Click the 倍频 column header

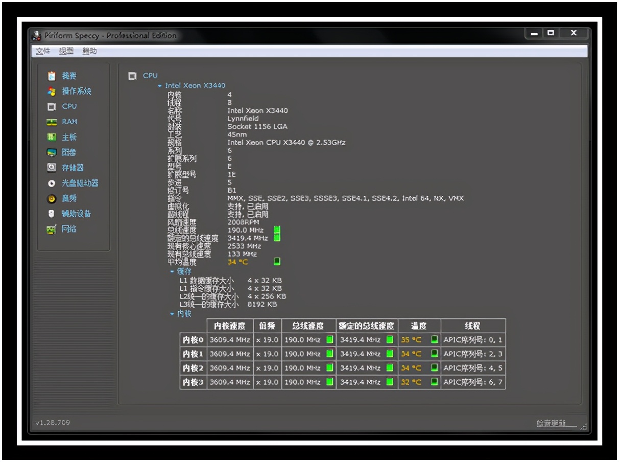(267, 326)
